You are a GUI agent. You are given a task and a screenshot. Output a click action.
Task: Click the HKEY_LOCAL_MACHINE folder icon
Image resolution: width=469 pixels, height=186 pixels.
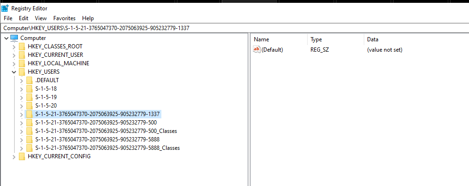(x=22, y=63)
